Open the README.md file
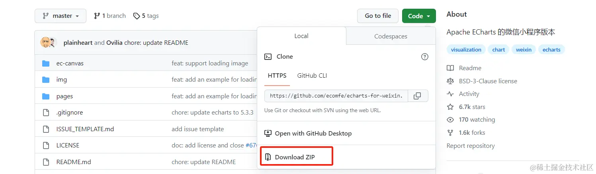 [x=74, y=162]
